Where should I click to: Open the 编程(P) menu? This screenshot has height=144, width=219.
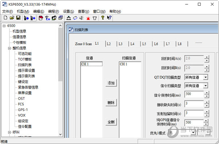pos(54,11)
